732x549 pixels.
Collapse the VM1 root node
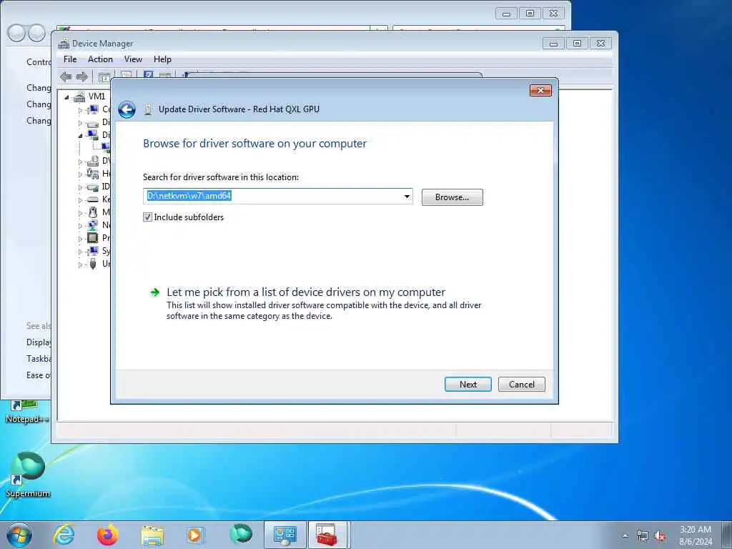tap(66, 97)
